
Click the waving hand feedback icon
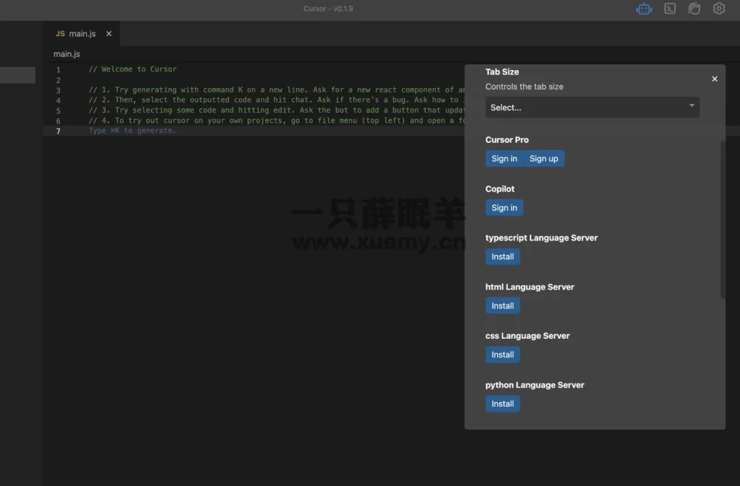694,9
